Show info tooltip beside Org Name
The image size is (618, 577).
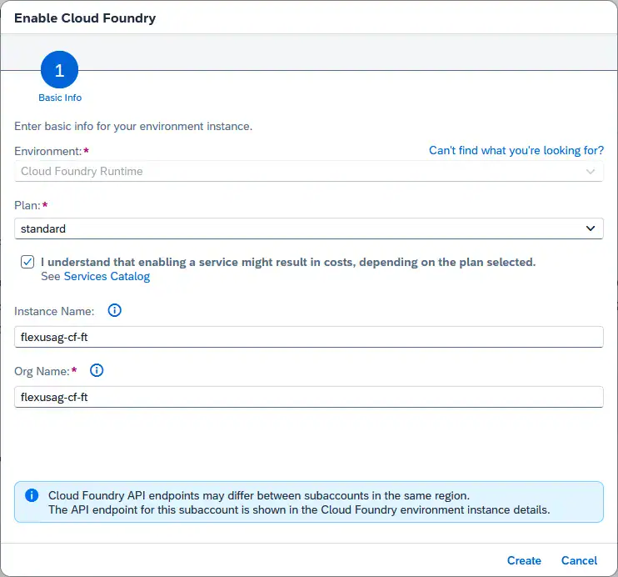click(x=97, y=371)
